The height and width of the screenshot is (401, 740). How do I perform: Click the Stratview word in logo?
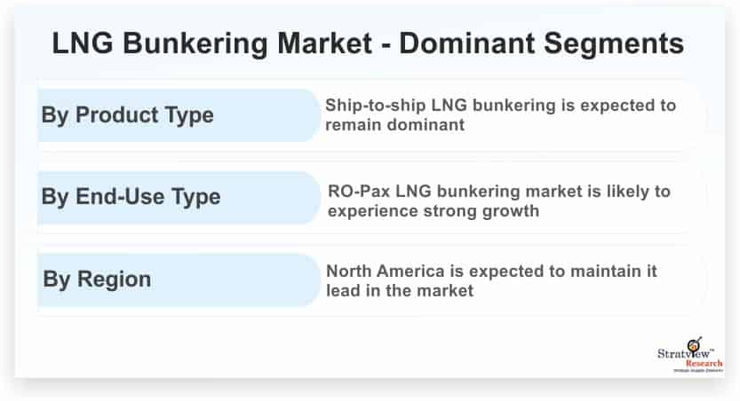[x=683, y=353]
